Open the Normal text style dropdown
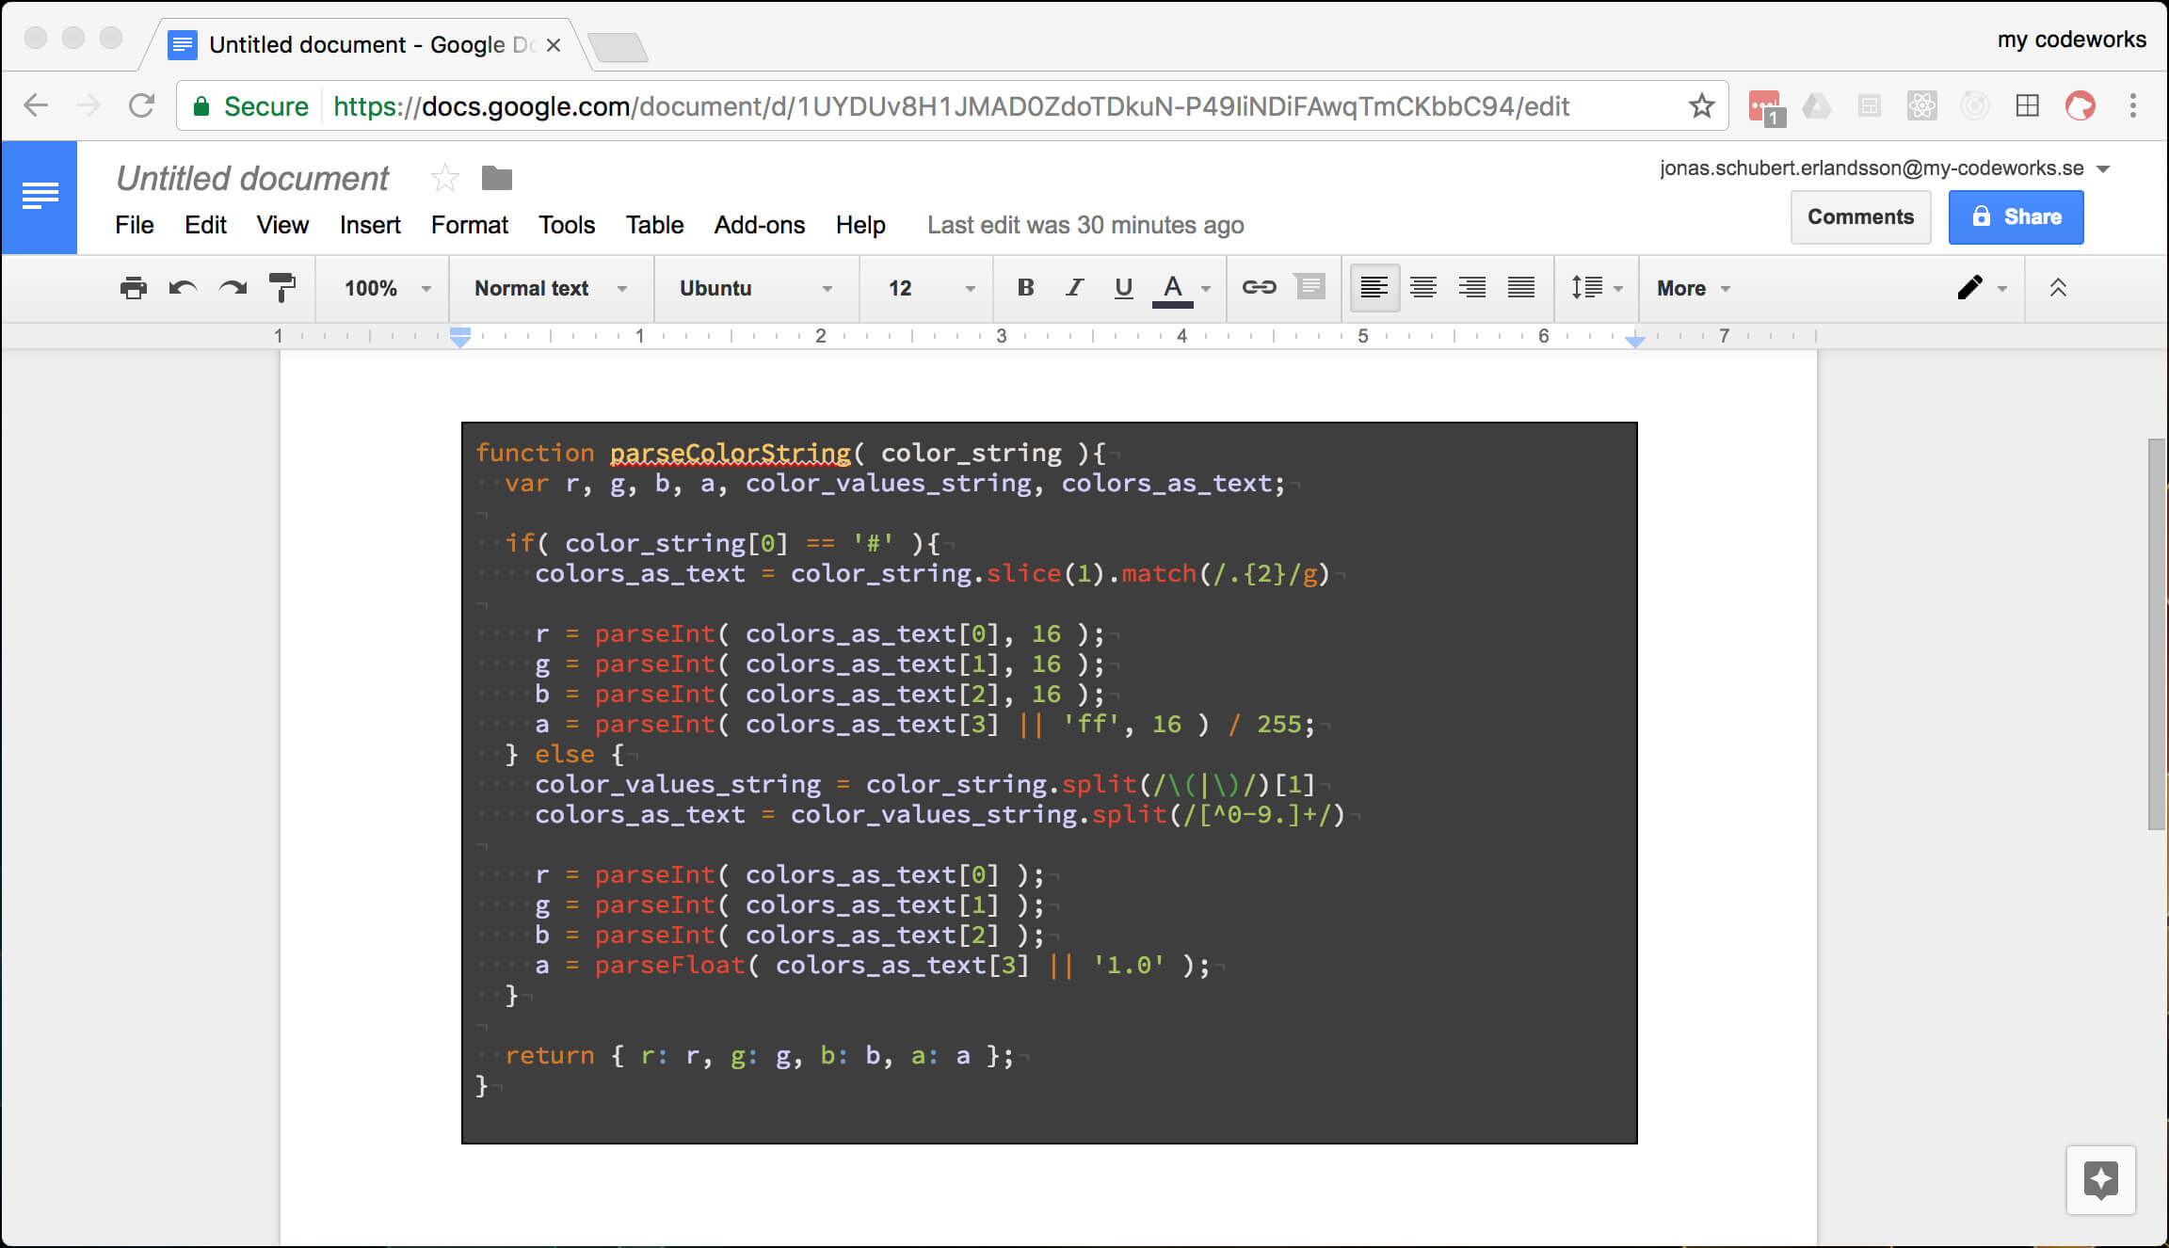The height and width of the screenshot is (1248, 2169). coord(551,288)
